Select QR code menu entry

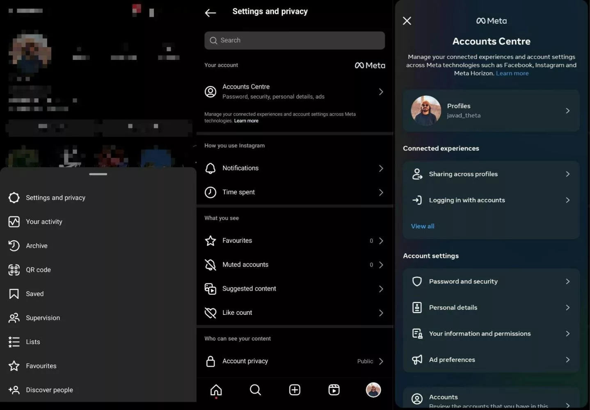pos(98,270)
